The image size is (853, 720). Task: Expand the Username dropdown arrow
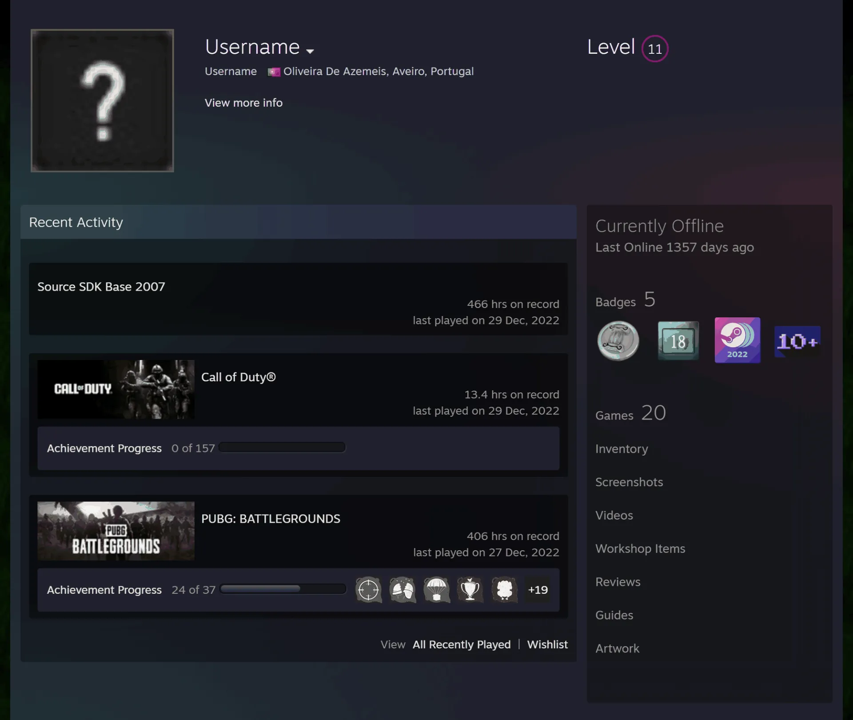(310, 51)
